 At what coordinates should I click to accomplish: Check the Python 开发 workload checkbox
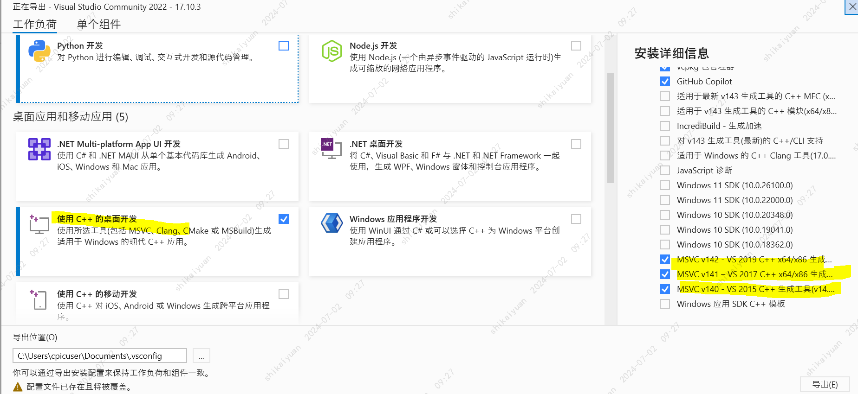click(x=284, y=46)
